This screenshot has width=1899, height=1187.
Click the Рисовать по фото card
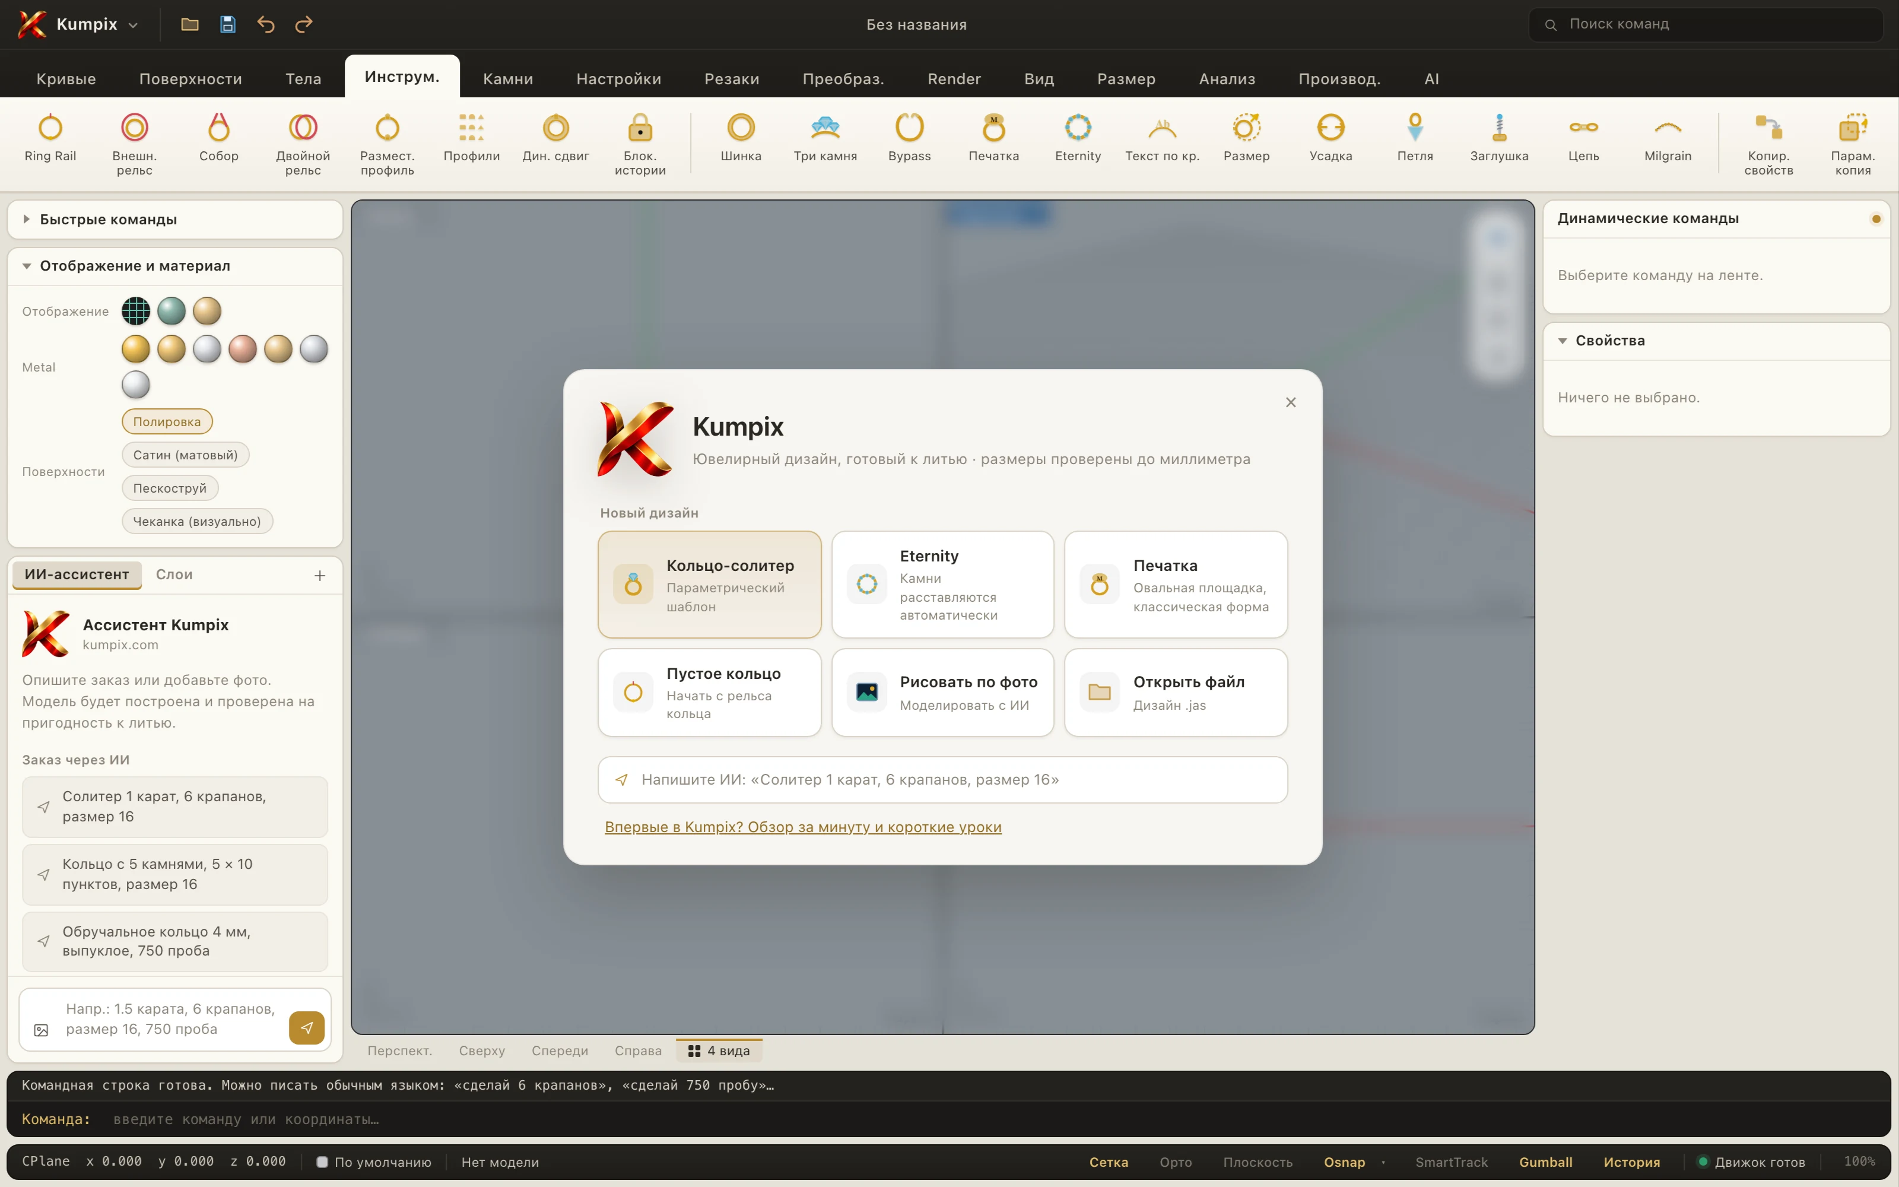(x=942, y=693)
